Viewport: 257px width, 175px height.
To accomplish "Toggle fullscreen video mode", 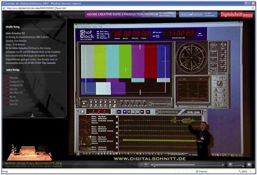I will pyautogui.click(x=249, y=165).
